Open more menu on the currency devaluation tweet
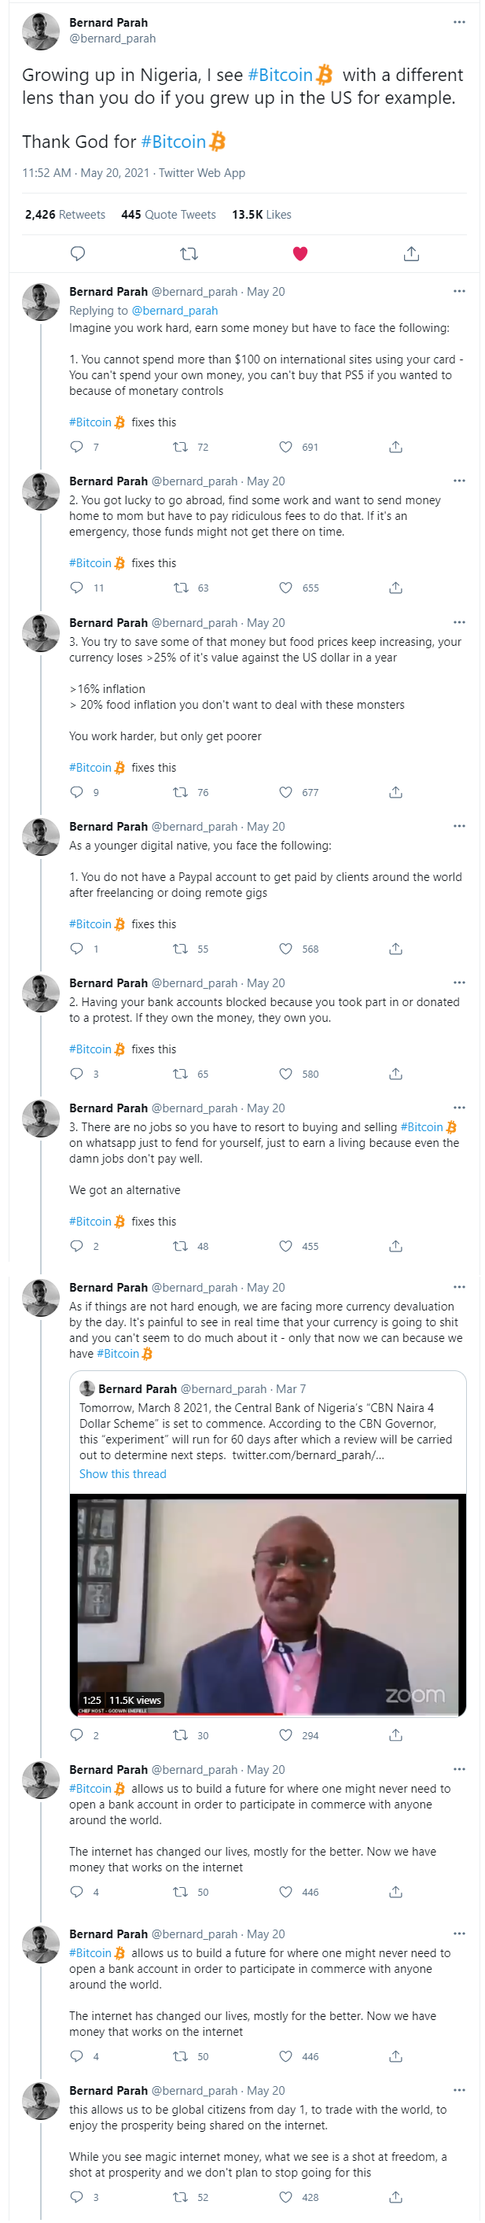This screenshot has height=2223, width=485. coord(459,1288)
